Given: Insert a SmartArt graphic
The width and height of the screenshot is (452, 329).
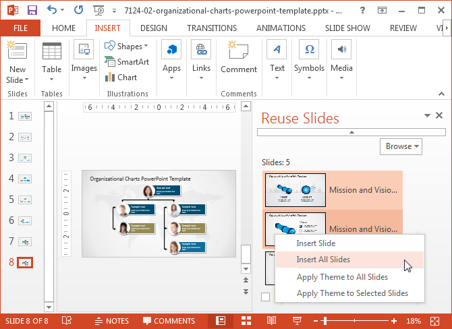Looking at the screenshot, I should 126,61.
